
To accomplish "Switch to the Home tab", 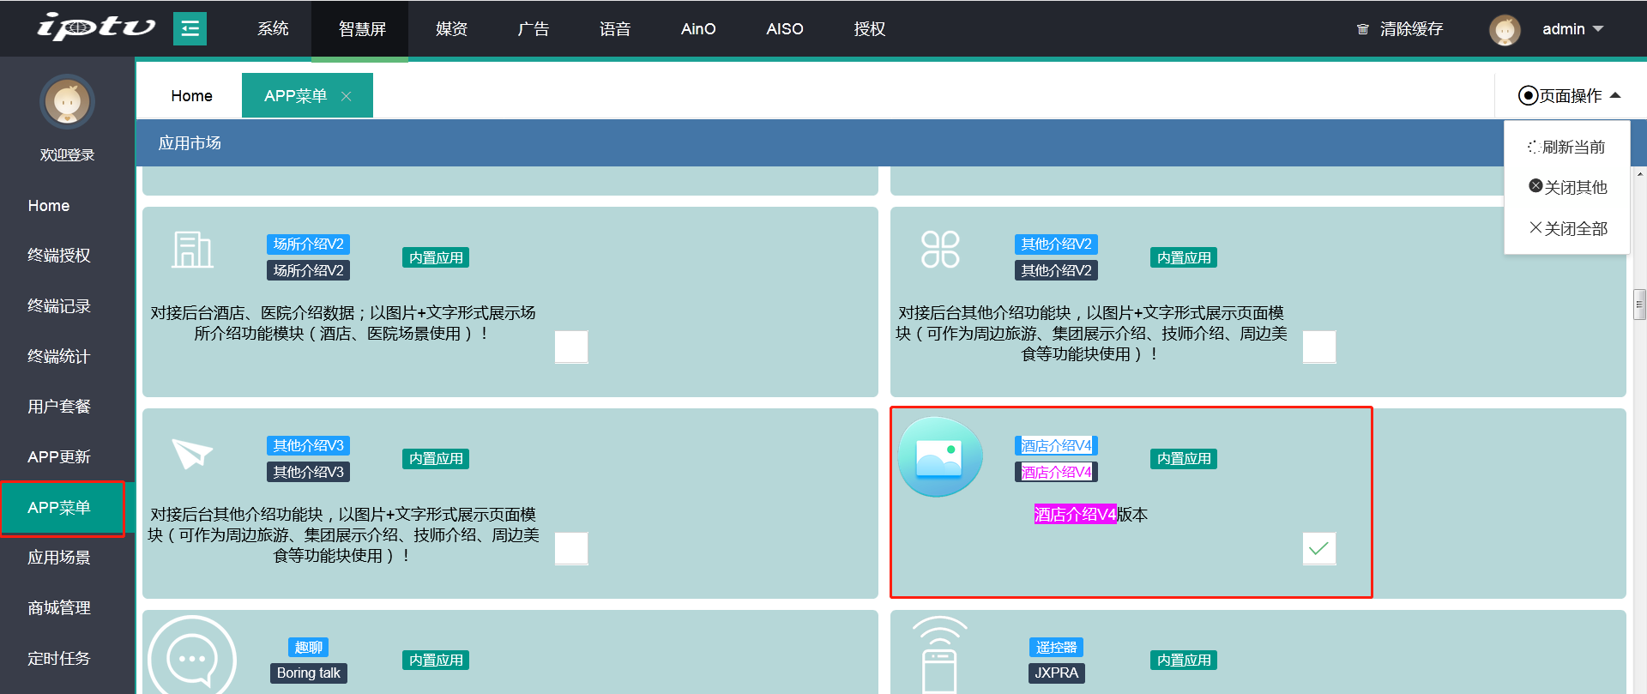I will (191, 96).
